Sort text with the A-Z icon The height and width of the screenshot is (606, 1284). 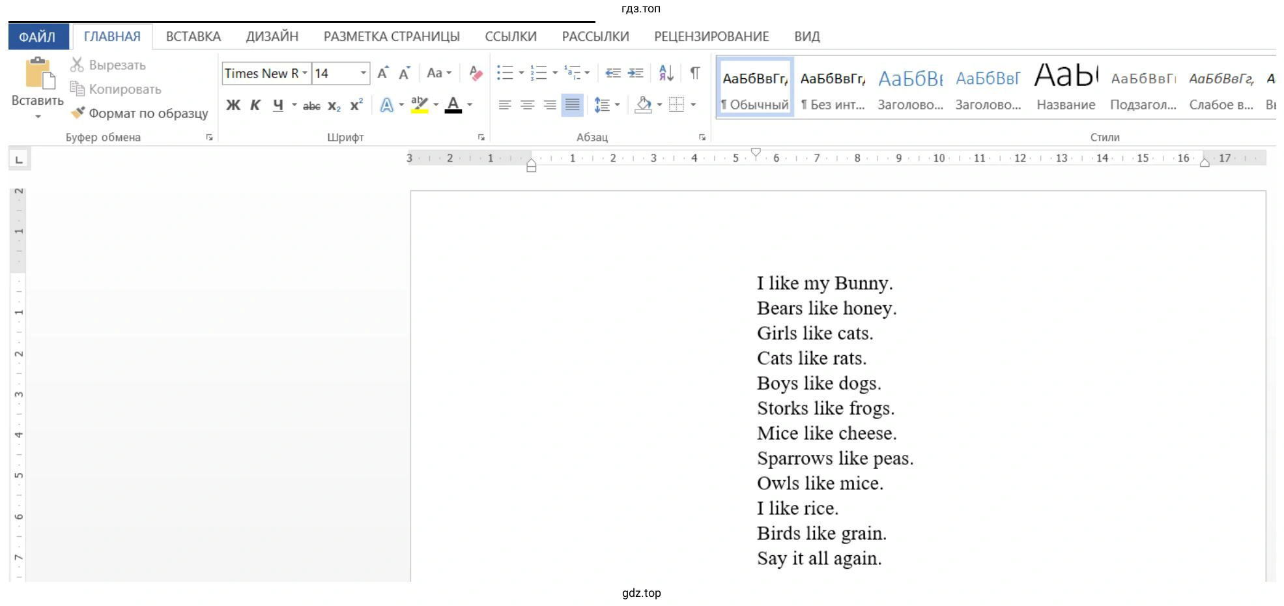pyautogui.click(x=666, y=72)
